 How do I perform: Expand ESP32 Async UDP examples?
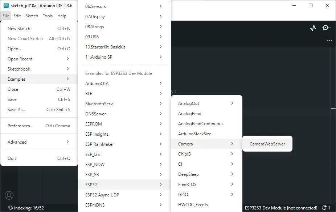(x=124, y=195)
